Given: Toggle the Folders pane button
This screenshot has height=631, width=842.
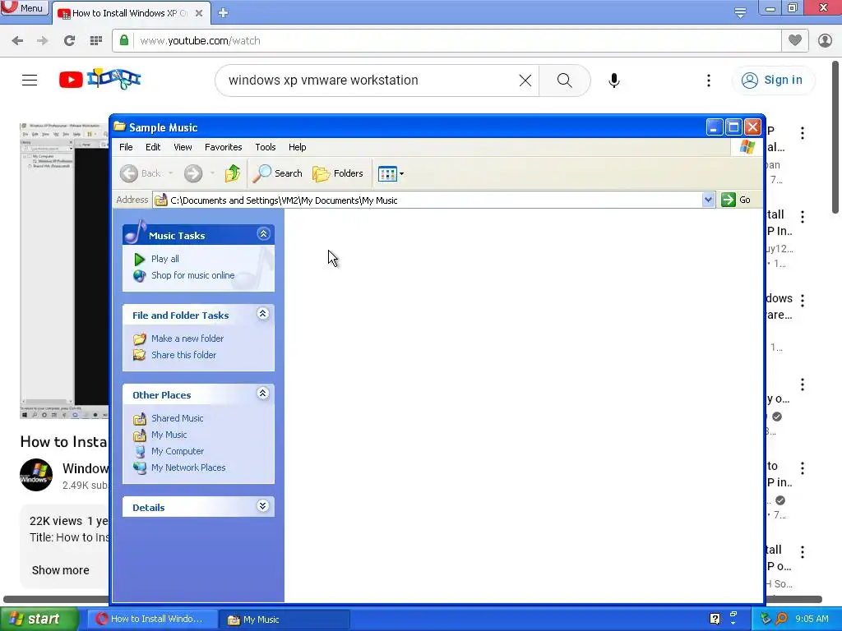Looking at the screenshot, I should (338, 173).
